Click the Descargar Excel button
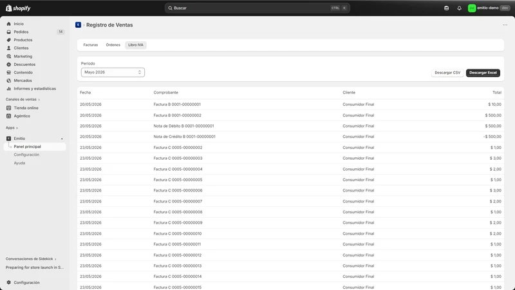Image resolution: width=515 pixels, height=290 pixels. 483,73
